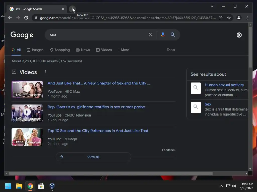
Task: Open Google quick settings gear
Action: (239, 35)
